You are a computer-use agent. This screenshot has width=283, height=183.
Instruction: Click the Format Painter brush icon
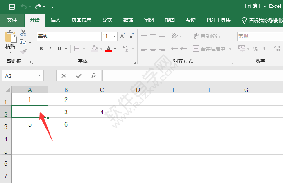pos(23,51)
